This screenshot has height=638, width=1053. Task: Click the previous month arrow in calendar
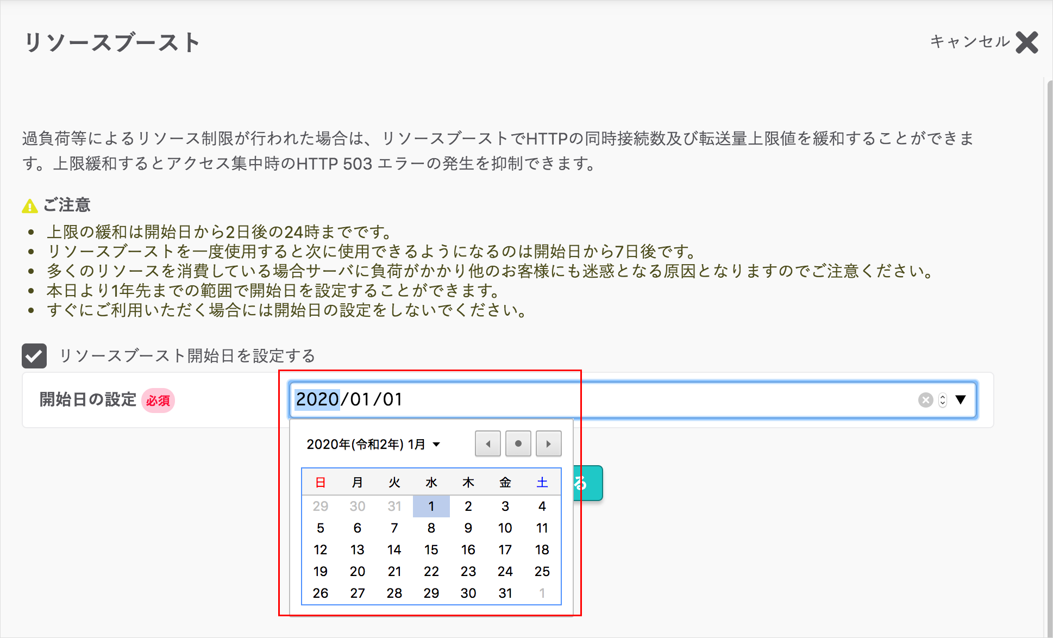coord(487,443)
